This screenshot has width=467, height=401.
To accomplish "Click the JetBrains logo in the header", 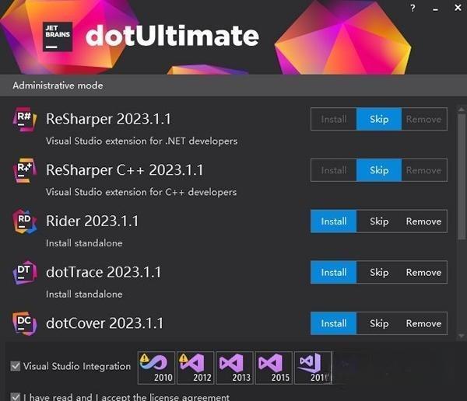I will coord(58,37).
